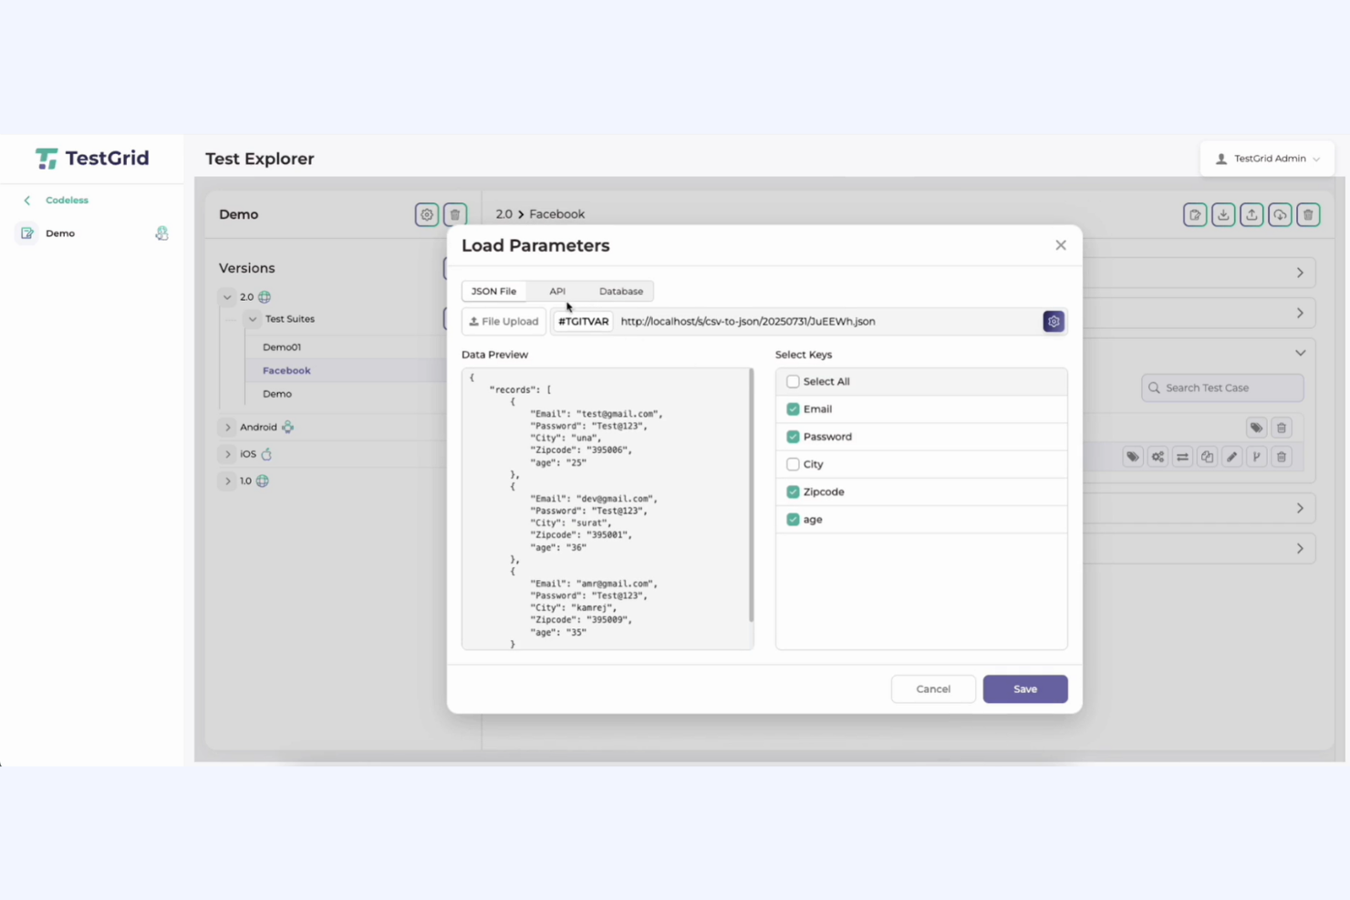Enable the Select All checkbox
The height and width of the screenshot is (900, 1350).
coord(793,381)
